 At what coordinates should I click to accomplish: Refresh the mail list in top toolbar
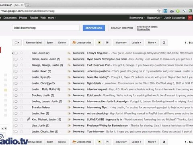(x=164, y=43)
